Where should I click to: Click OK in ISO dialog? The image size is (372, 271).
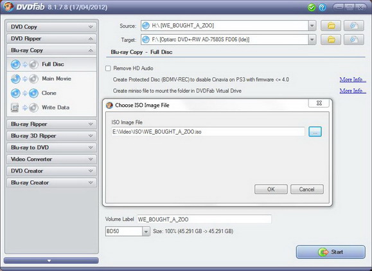tap(271, 189)
